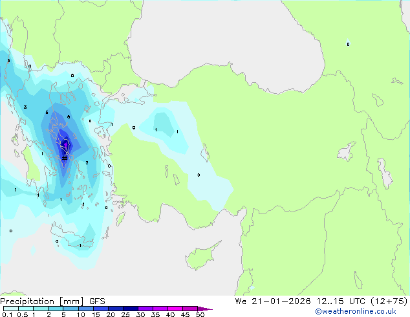Click the 20–25 mm legend color box
Screen dimensions: 410x317
click(116, 309)
